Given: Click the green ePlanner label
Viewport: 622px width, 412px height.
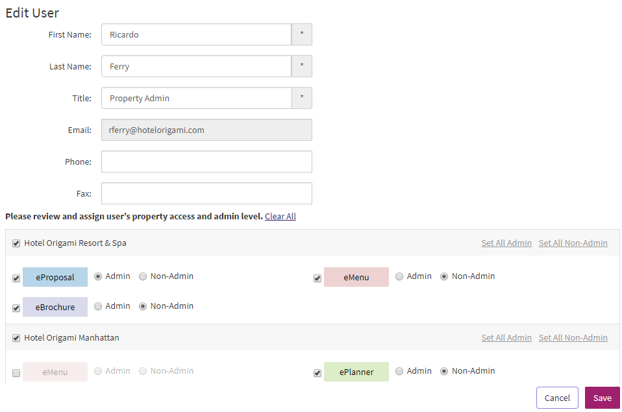Looking at the screenshot, I should point(356,372).
